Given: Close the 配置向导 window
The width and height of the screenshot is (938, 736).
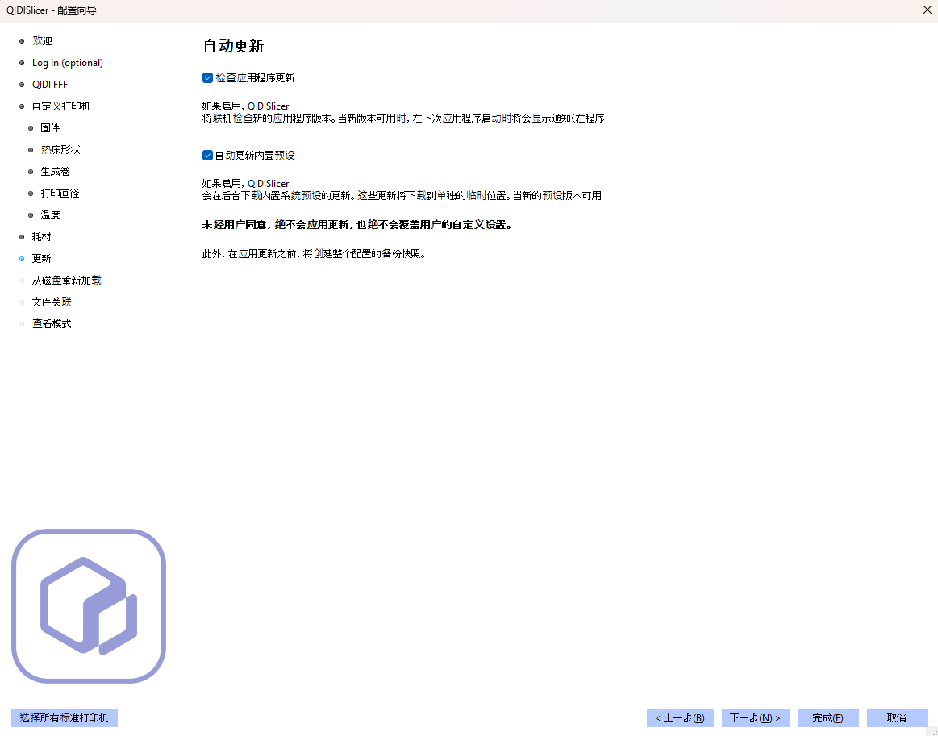Looking at the screenshot, I should (x=927, y=10).
